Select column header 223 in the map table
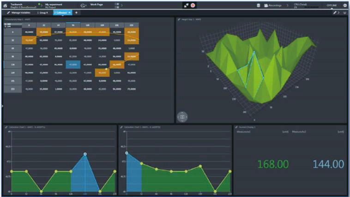 132,25
